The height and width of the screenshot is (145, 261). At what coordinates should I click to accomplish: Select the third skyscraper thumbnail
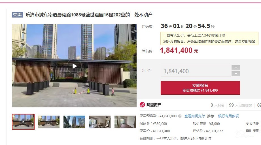click(74, 122)
